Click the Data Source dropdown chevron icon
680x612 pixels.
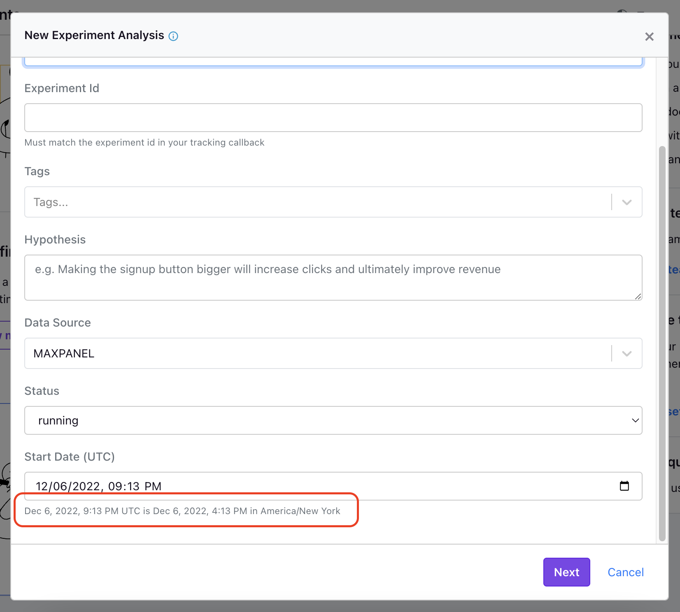(x=627, y=353)
